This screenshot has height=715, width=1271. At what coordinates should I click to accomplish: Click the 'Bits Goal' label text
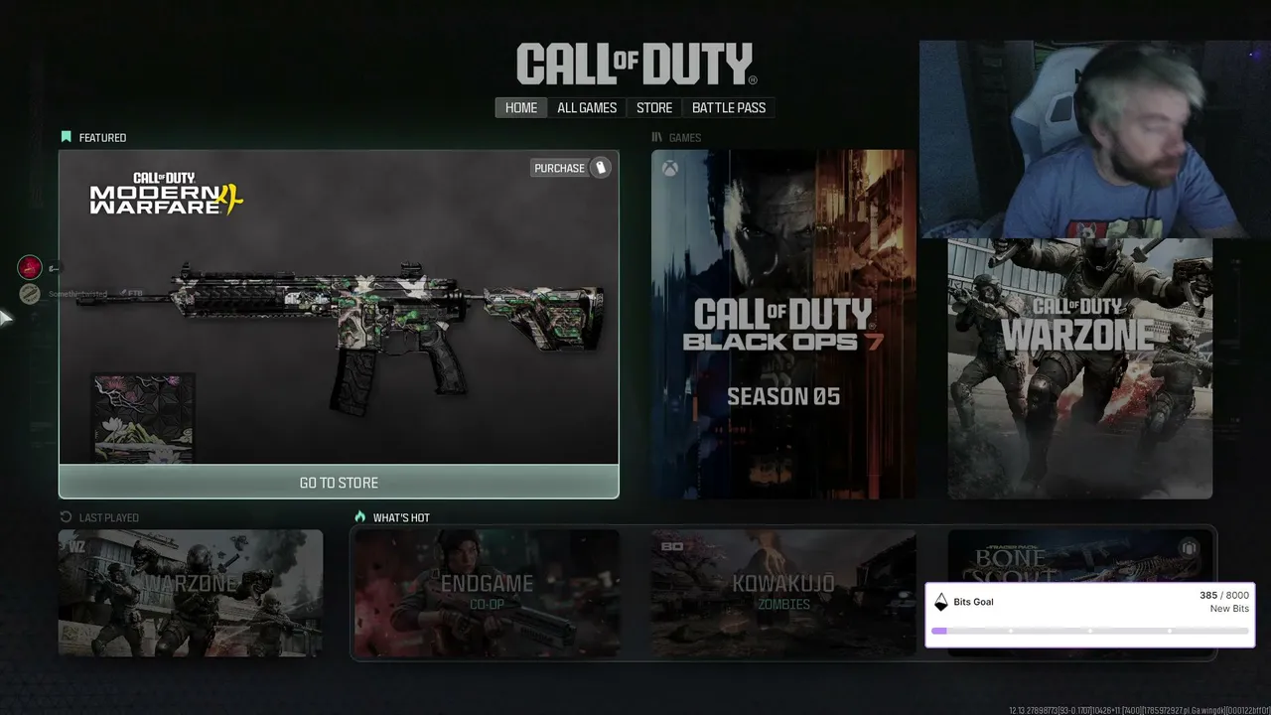click(x=973, y=602)
